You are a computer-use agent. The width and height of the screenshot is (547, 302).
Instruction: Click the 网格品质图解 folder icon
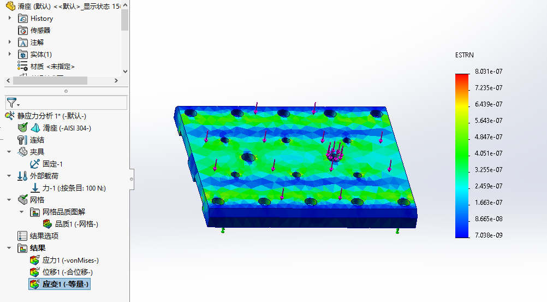click(35, 212)
